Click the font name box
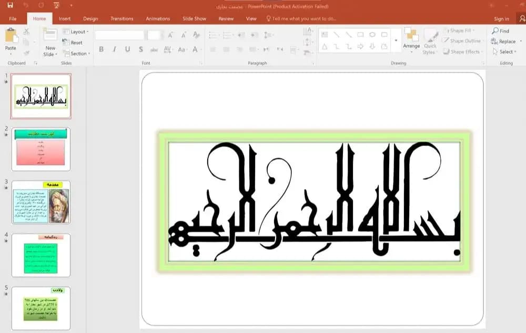 [119, 35]
